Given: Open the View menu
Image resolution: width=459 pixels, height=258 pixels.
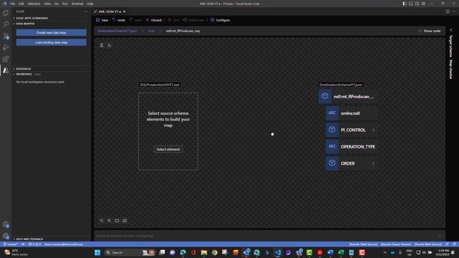Looking at the screenshot, I should click(47, 4).
